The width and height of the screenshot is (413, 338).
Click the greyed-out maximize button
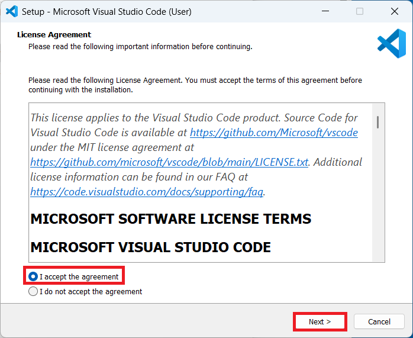coord(359,11)
